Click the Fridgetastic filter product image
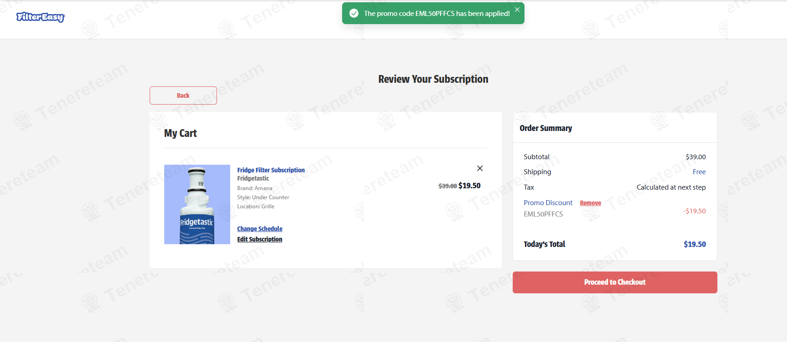The image size is (787, 342). (x=197, y=204)
